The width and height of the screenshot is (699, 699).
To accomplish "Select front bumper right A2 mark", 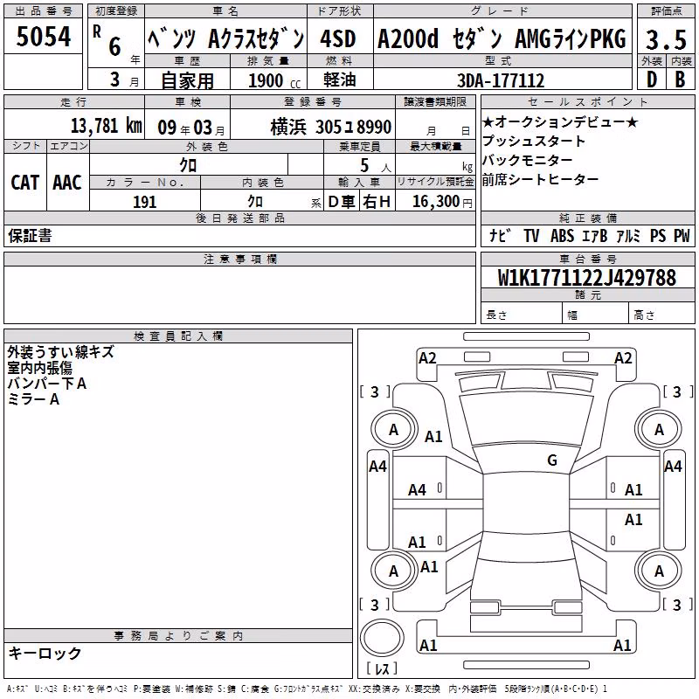I will 623,358.
